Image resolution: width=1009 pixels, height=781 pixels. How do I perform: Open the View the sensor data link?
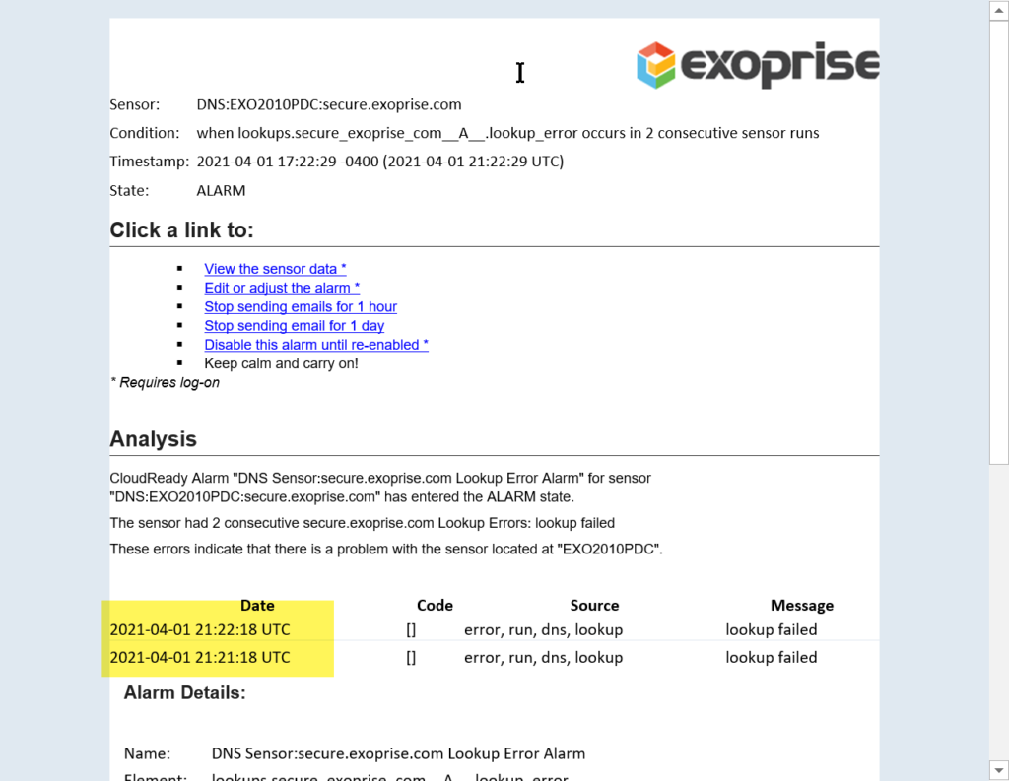tap(275, 269)
